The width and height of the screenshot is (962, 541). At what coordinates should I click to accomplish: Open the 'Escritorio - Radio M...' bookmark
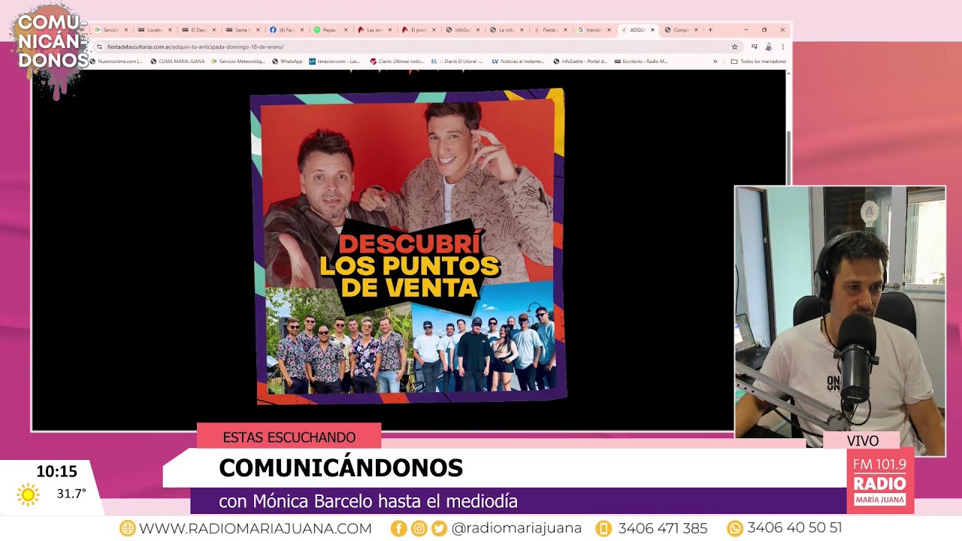coord(641,62)
